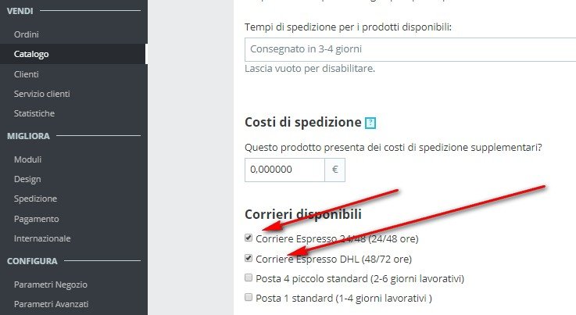Click the euro symbol beside shipping cost

tap(335, 170)
